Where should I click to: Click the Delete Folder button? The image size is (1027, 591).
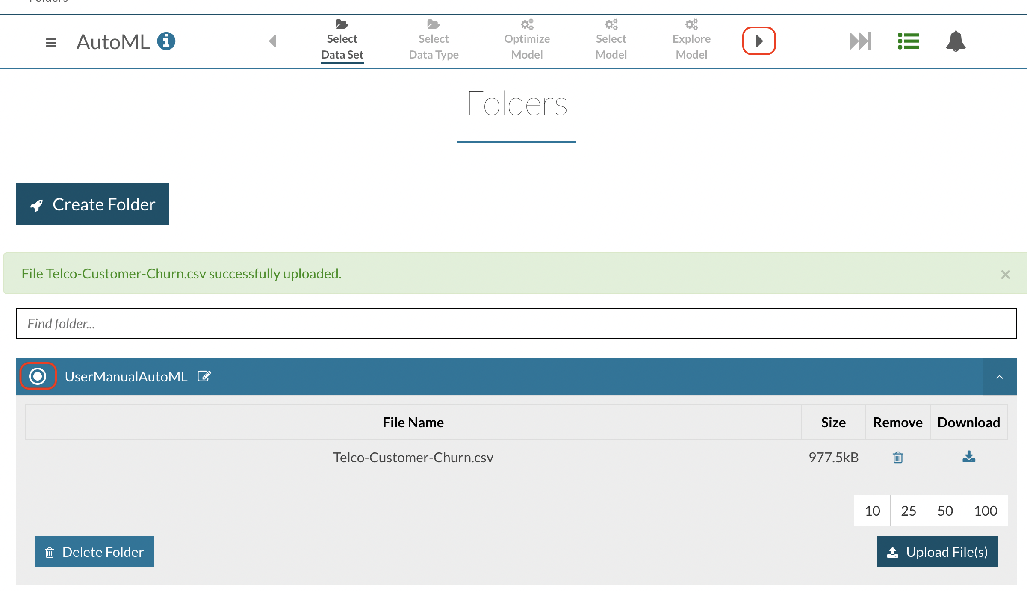pyautogui.click(x=94, y=552)
